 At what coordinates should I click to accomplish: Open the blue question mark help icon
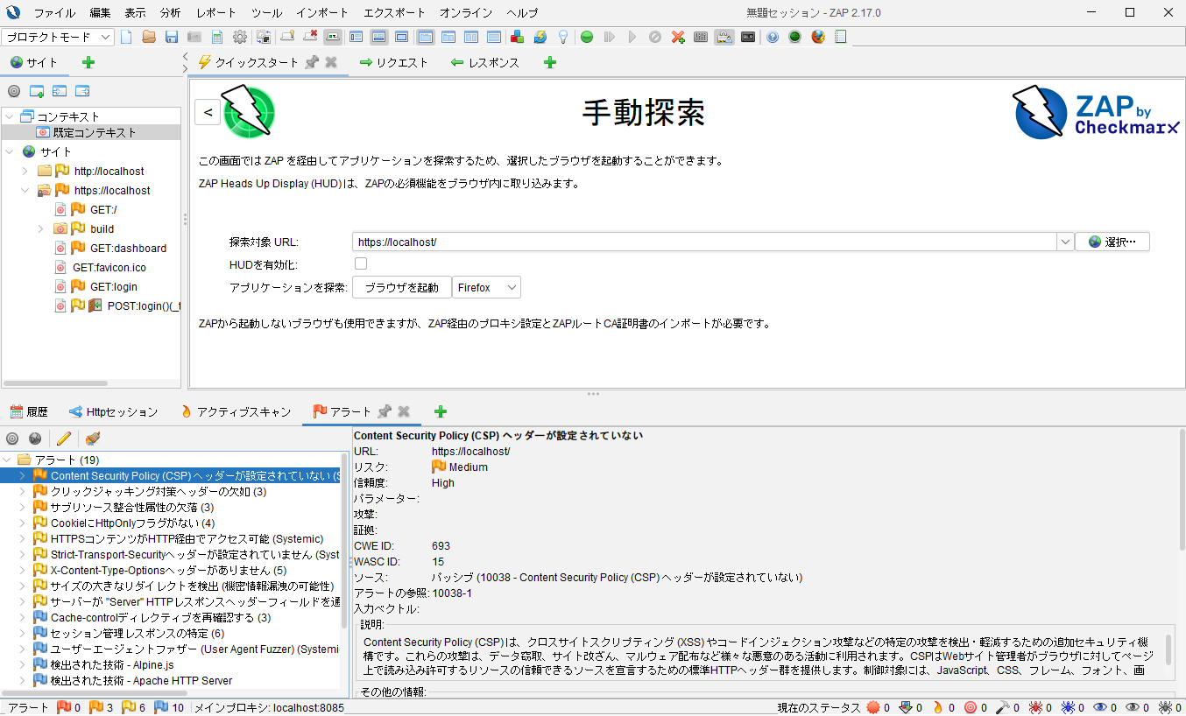point(773,37)
